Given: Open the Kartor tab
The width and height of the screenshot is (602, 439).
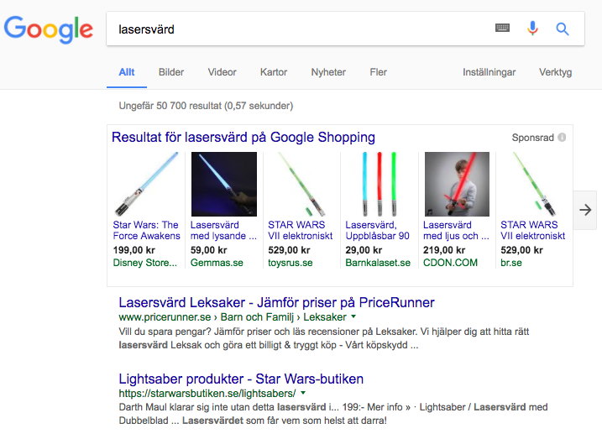Looking at the screenshot, I should [274, 72].
